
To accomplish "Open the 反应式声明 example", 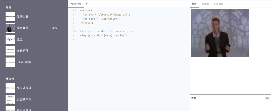I will click(24, 99).
